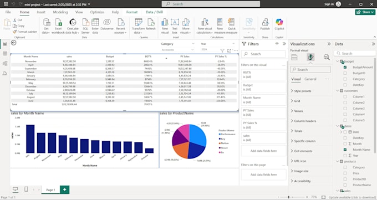This screenshot has height=200, width=377.
Task: Check the Price field
Action: coord(345,173)
